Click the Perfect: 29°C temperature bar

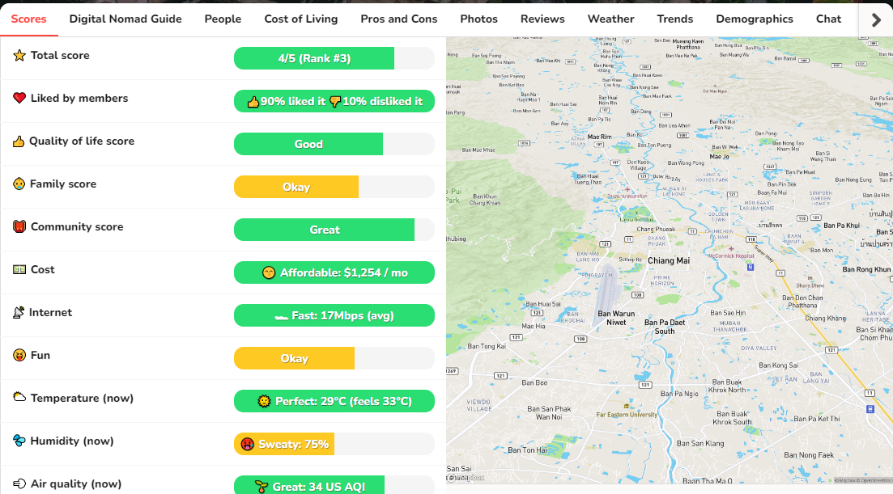click(x=334, y=401)
